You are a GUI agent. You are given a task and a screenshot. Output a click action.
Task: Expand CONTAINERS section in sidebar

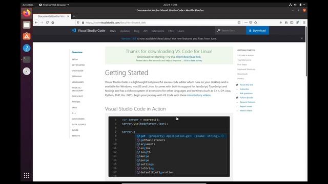pyautogui.click(x=78, y=119)
